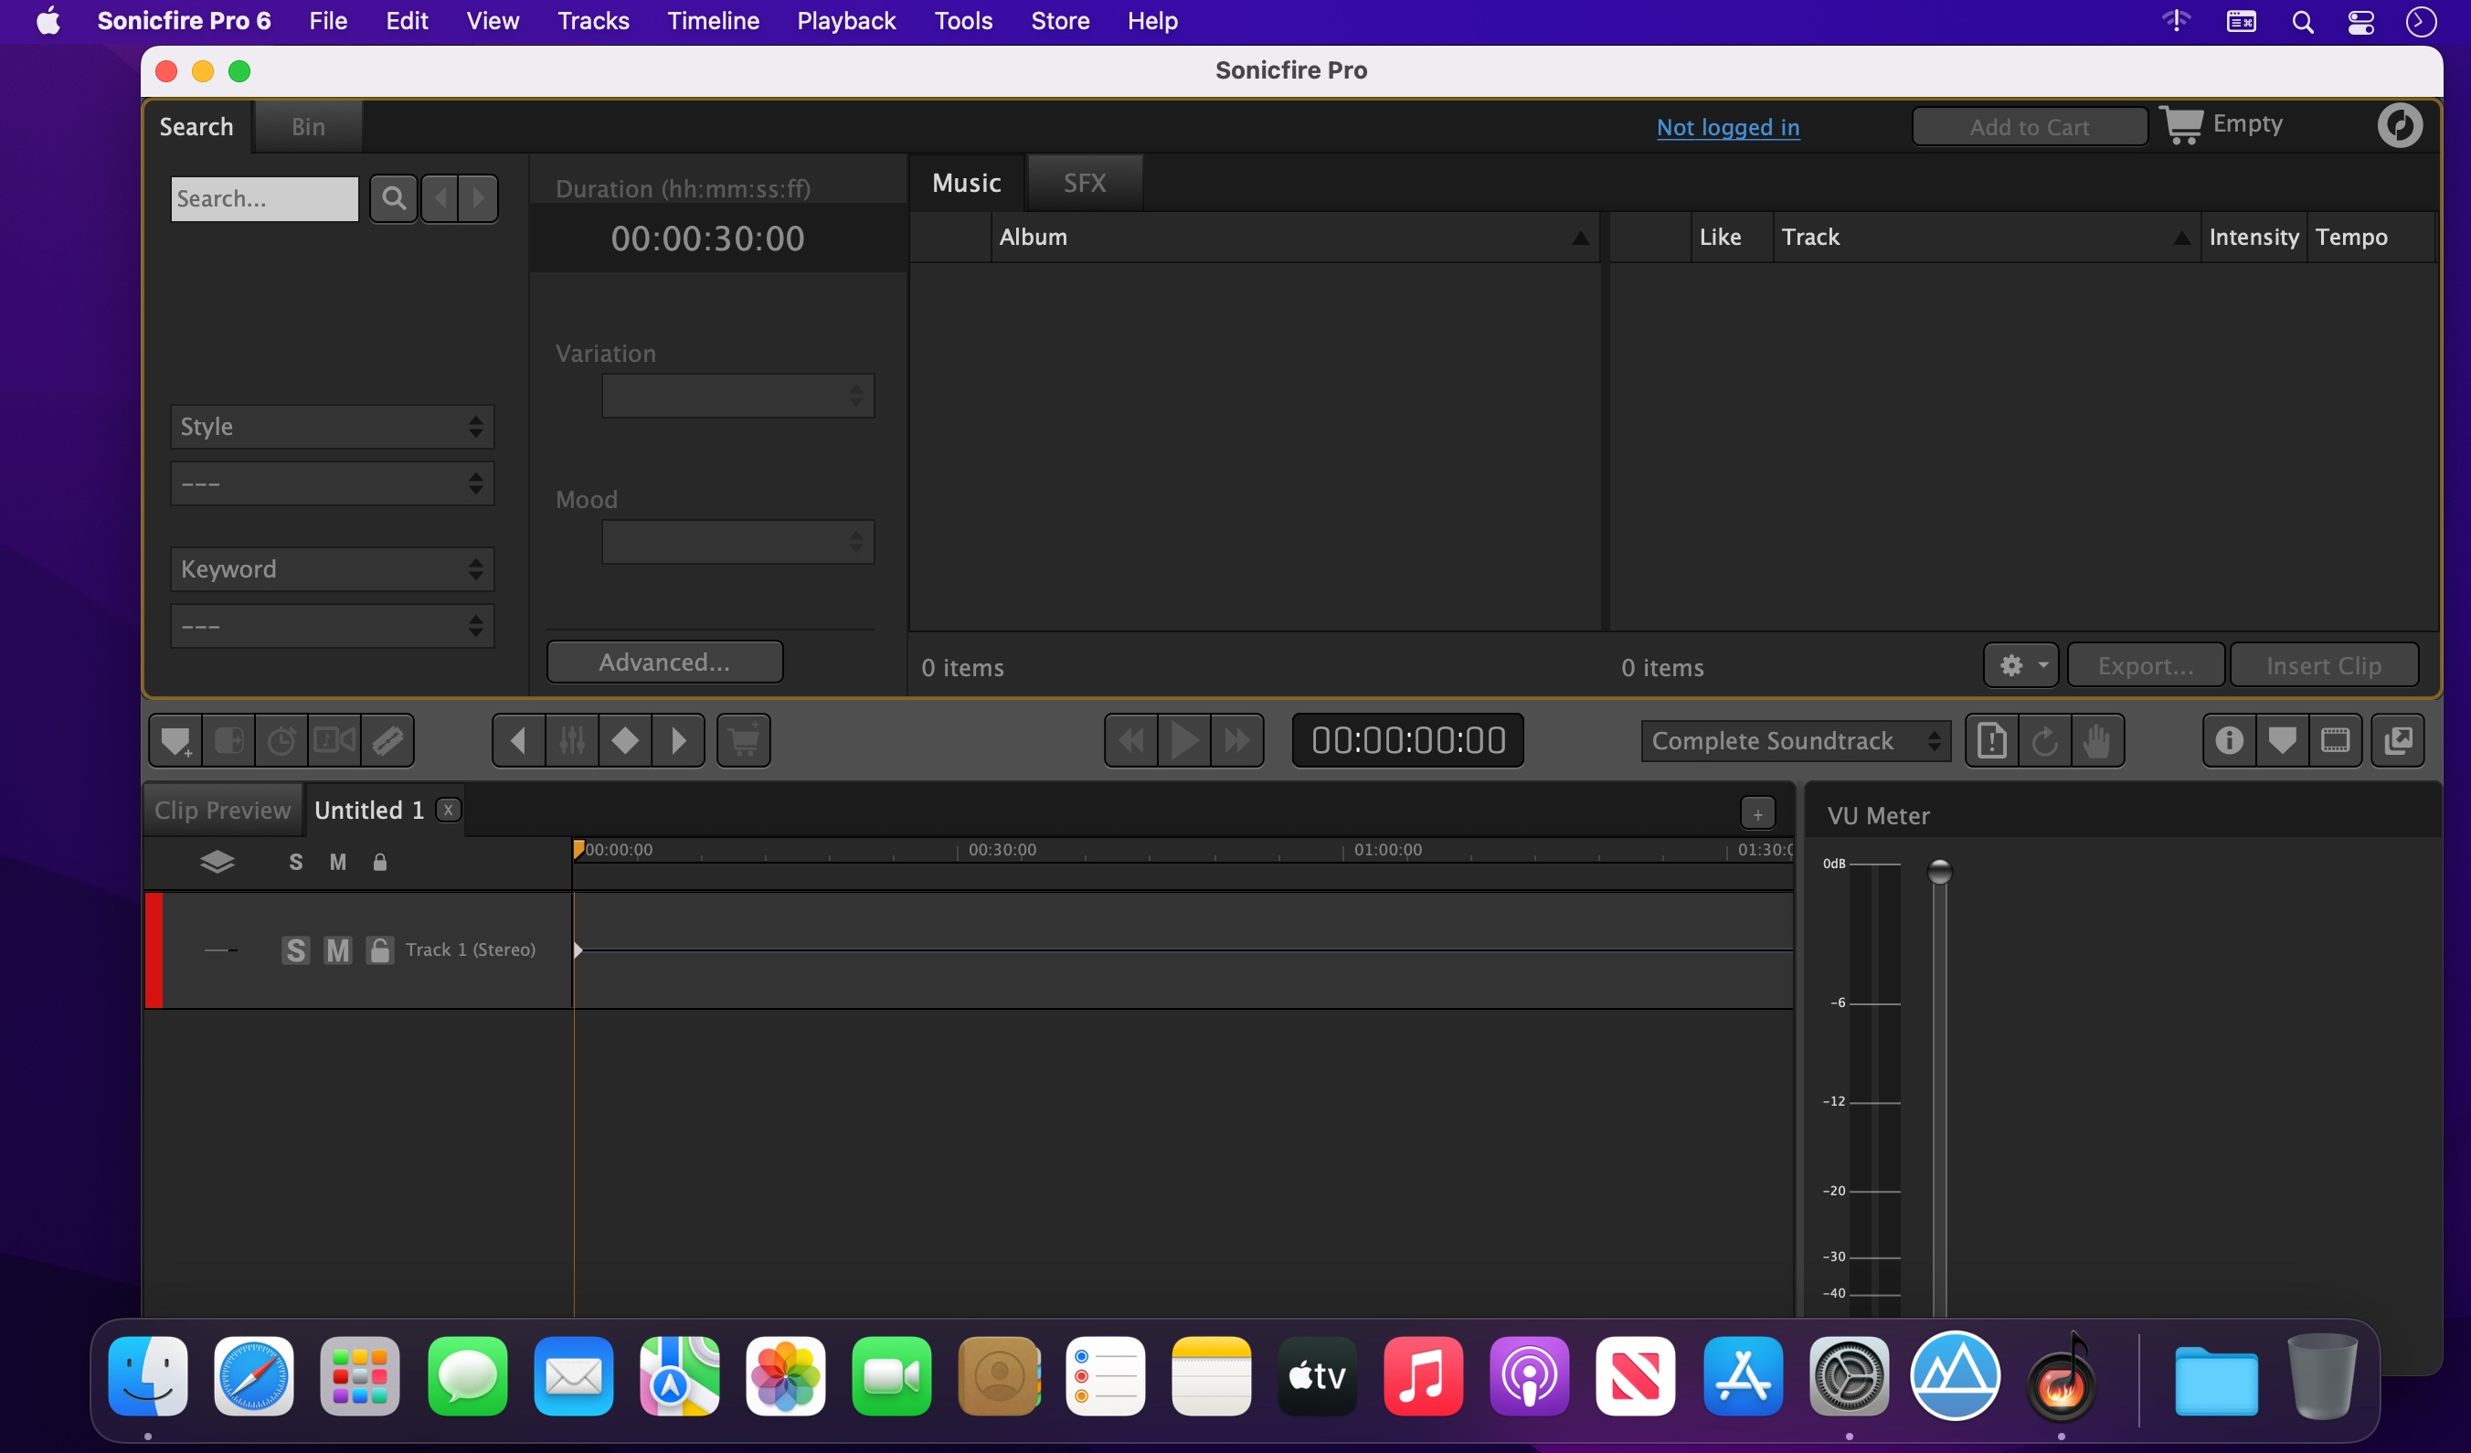Image resolution: width=2471 pixels, height=1453 pixels.
Task: Click the Save/Export project icon
Action: click(x=2400, y=738)
